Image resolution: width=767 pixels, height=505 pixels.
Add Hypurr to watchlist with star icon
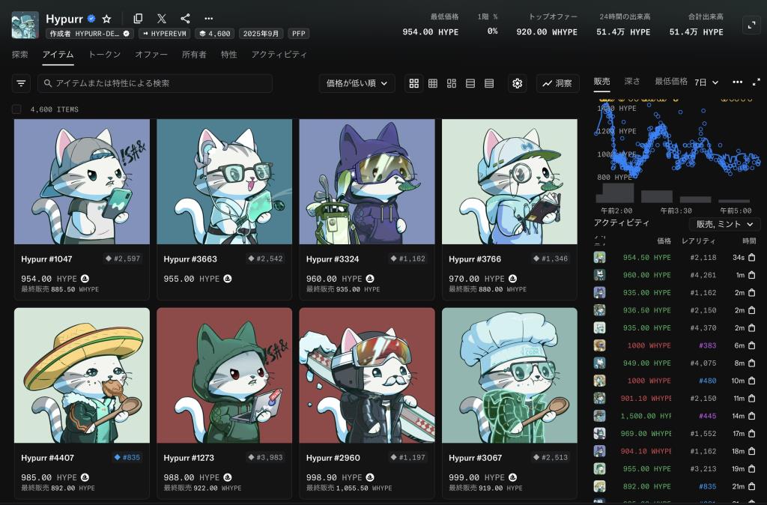(106, 19)
